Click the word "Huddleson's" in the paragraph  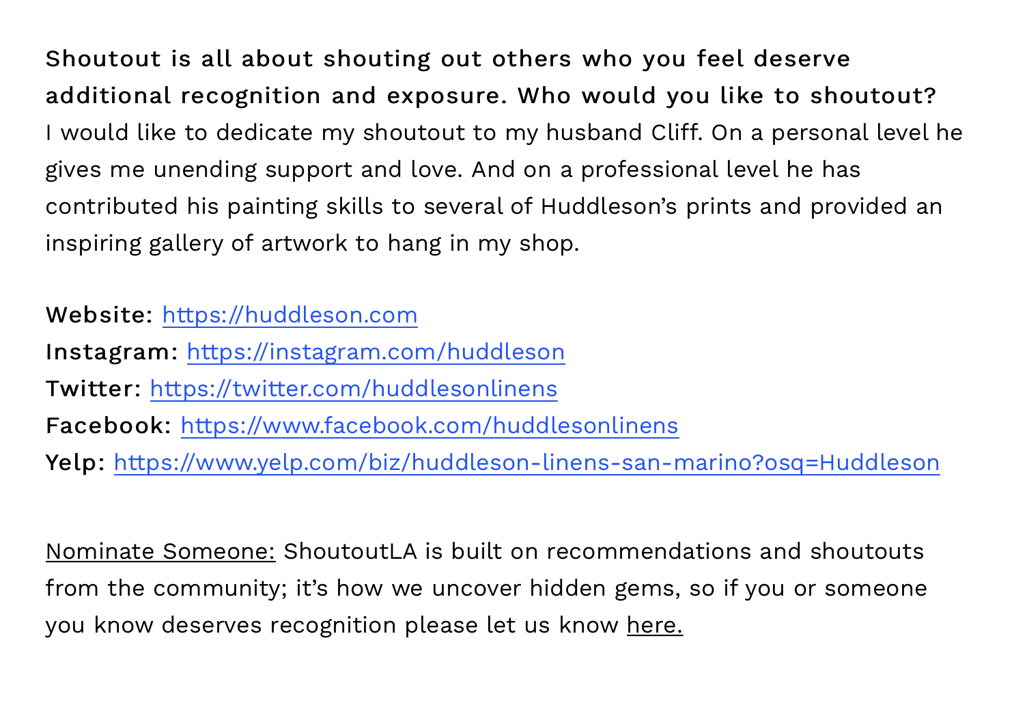click(x=608, y=206)
